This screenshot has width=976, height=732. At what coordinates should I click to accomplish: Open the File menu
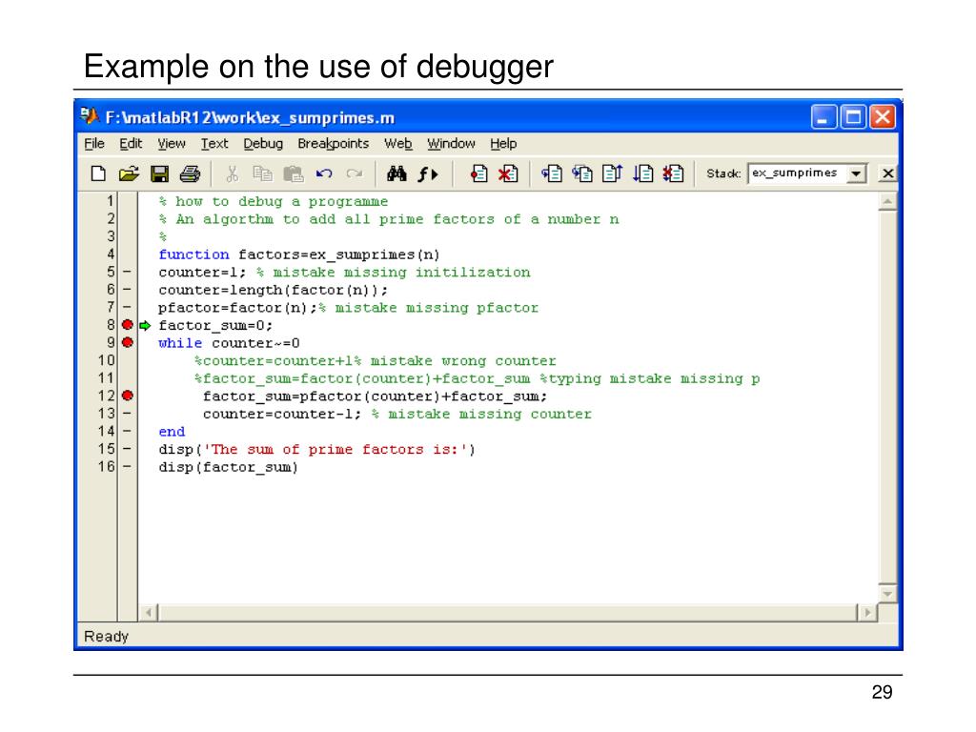tap(94, 144)
